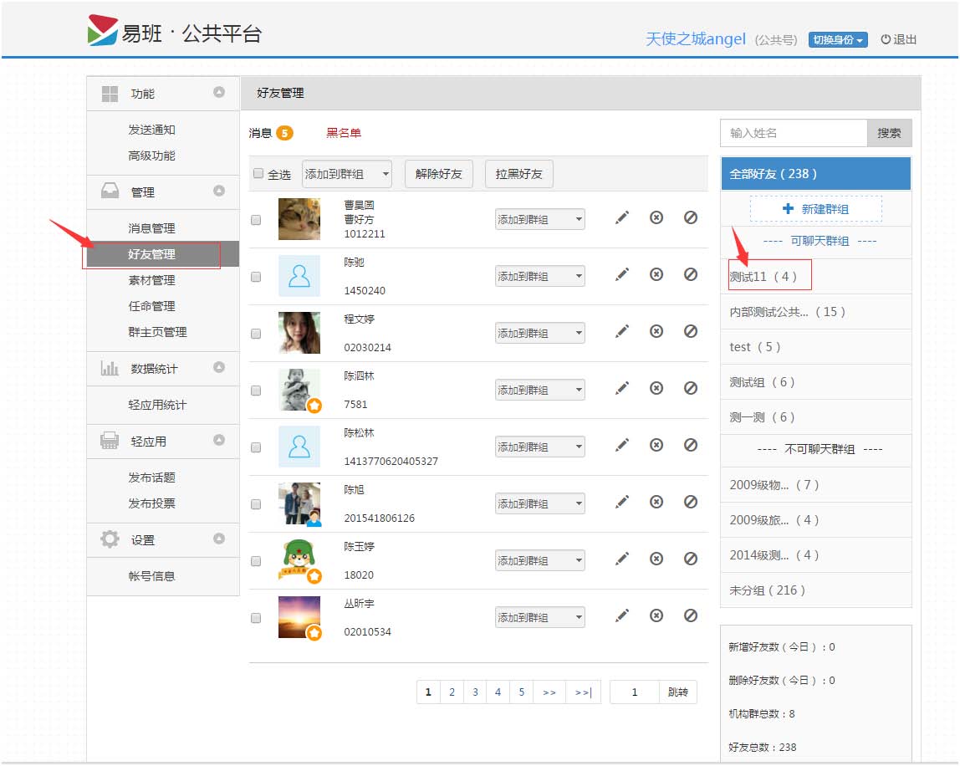Select the 测试11 (4) group
Viewport: 960px width, 766px height.
coord(763,277)
